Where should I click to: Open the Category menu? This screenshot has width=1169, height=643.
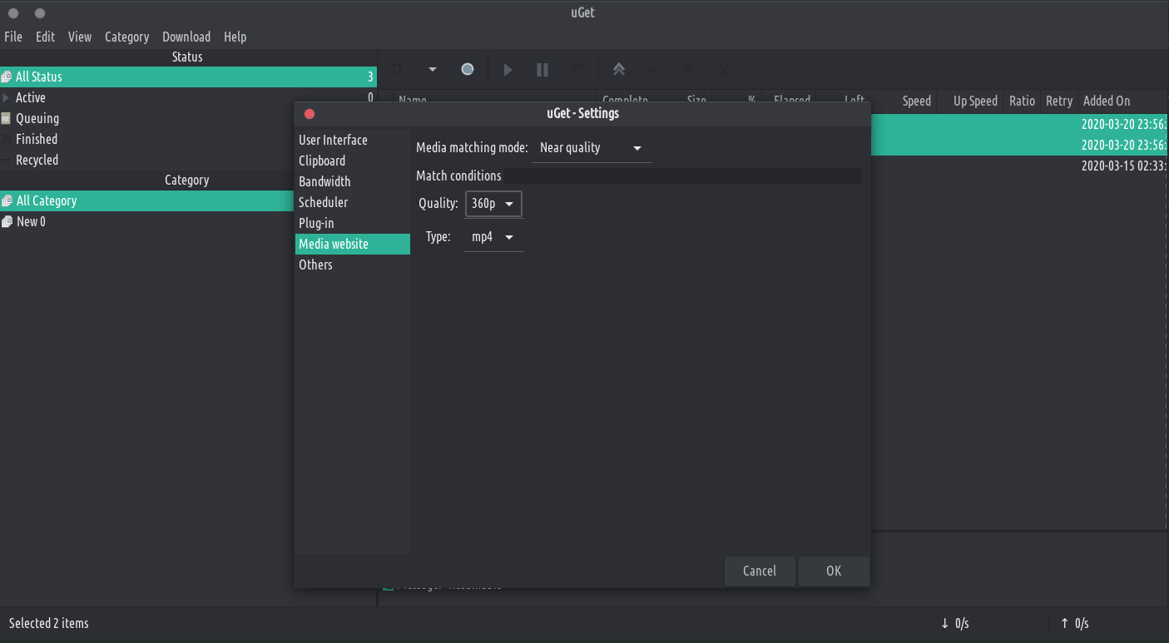click(127, 37)
